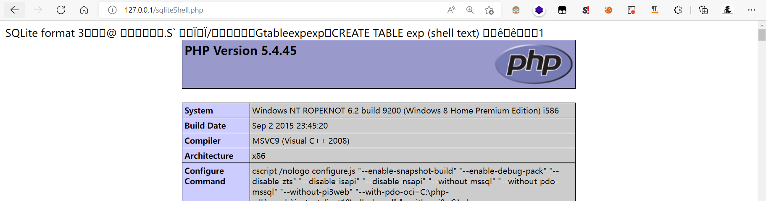The width and height of the screenshot is (766, 201).
Task: Open the red screenshot capture extension
Action: click(x=632, y=10)
